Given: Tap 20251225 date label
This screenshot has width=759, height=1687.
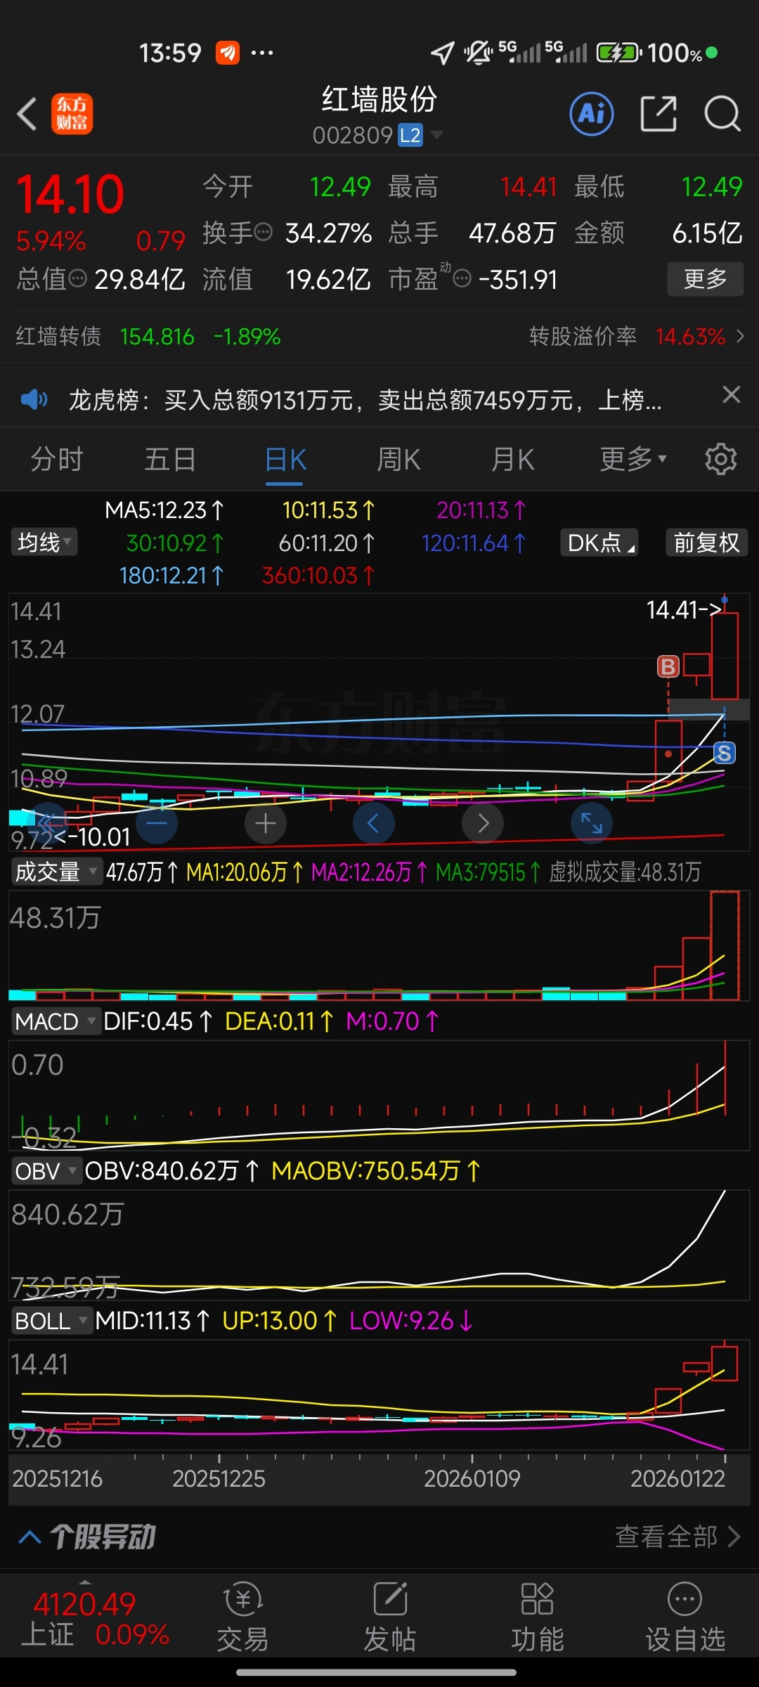Looking at the screenshot, I should (219, 1478).
